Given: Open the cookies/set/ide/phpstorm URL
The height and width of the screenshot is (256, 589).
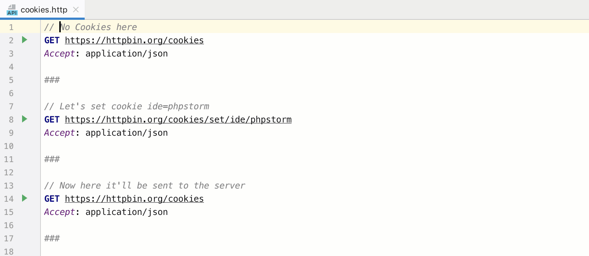Looking at the screenshot, I should [x=178, y=120].
